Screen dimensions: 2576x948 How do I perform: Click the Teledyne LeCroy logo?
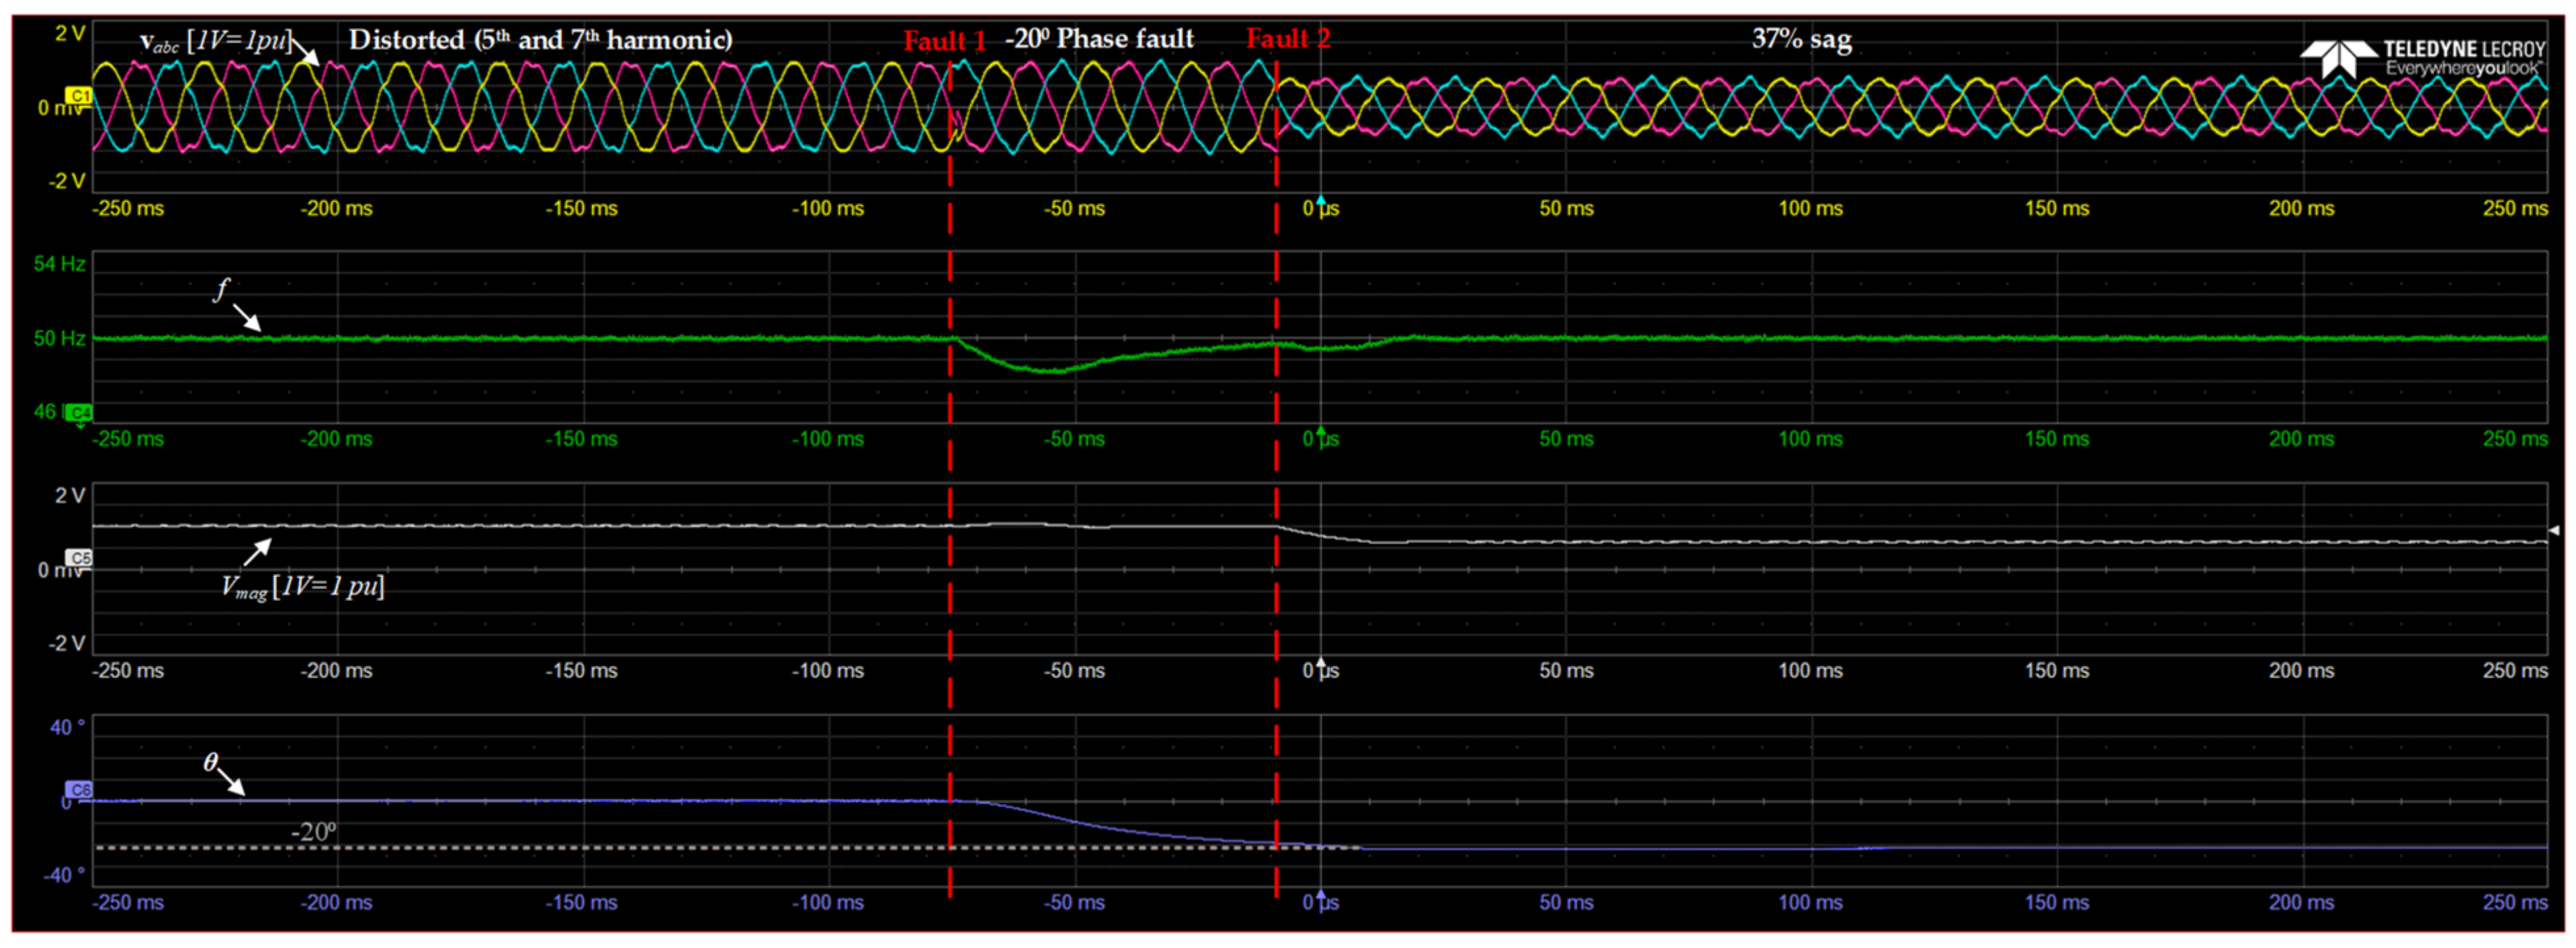pos(2421,59)
